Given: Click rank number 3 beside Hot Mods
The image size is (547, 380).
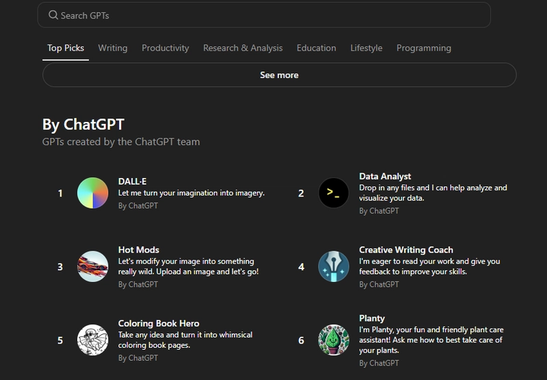Looking at the screenshot, I should [x=60, y=267].
